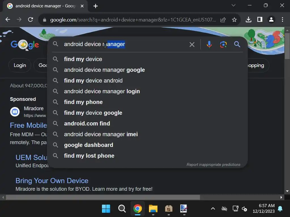
Task: Select suggestion "find my phone"
Action: click(147, 102)
